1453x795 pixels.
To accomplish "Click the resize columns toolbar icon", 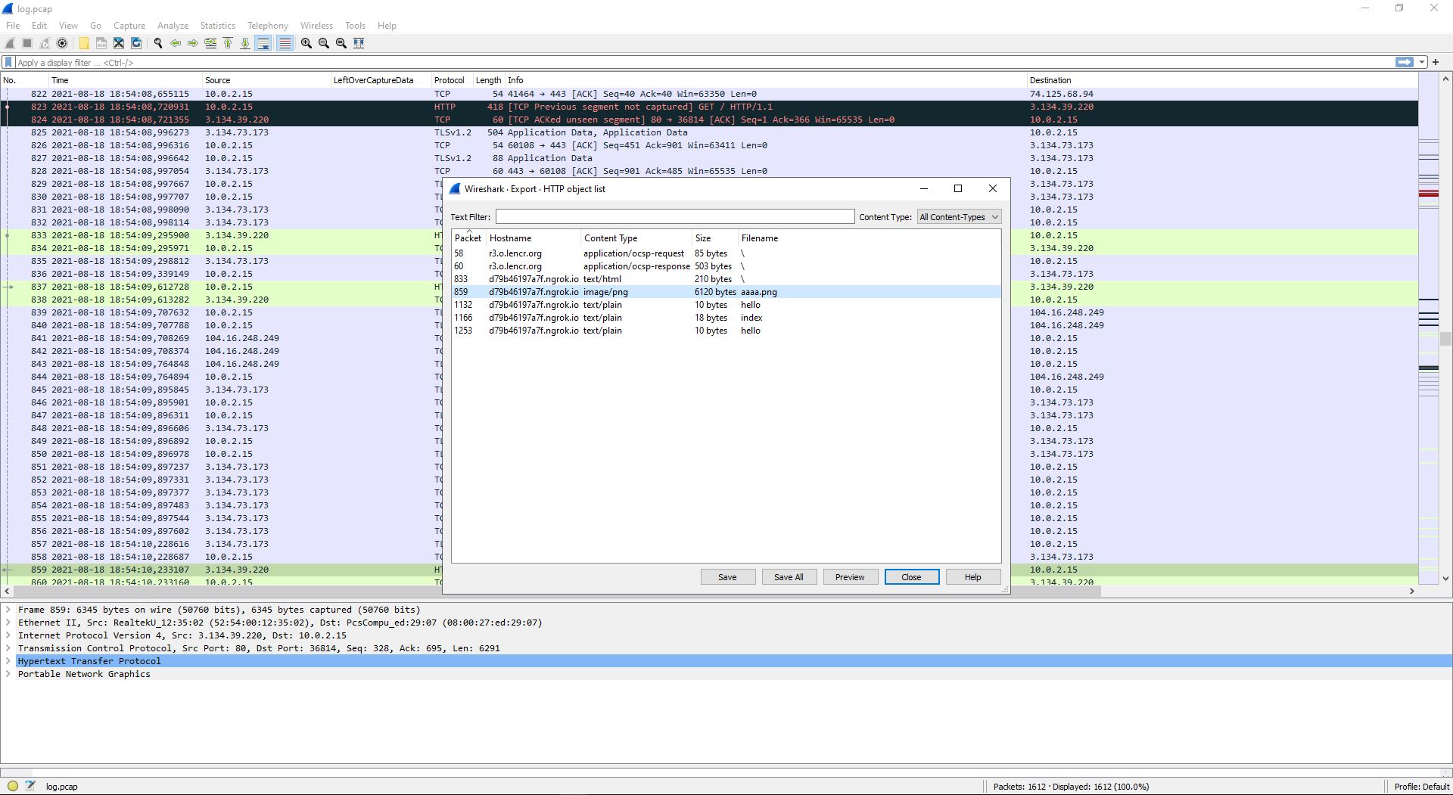I will (359, 43).
